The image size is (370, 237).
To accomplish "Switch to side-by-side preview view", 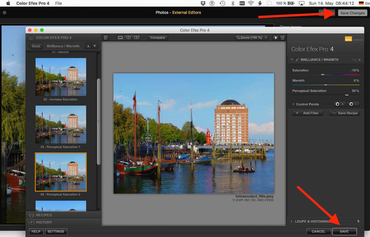I will click(137, 38).
